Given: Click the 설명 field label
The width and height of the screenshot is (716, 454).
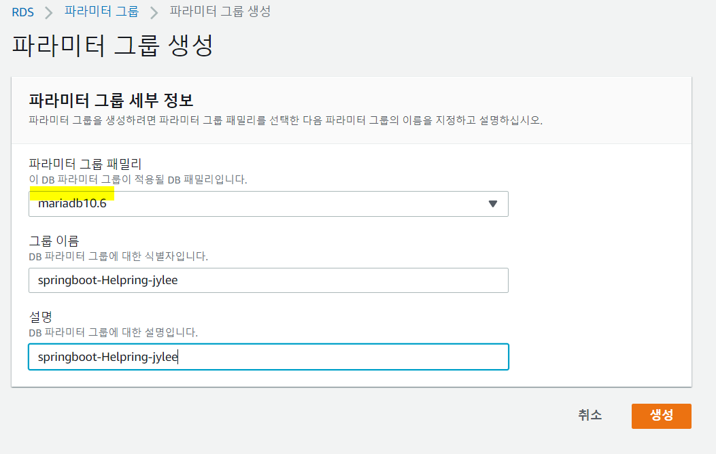Looking at the screenshot, I should [41, 316].
